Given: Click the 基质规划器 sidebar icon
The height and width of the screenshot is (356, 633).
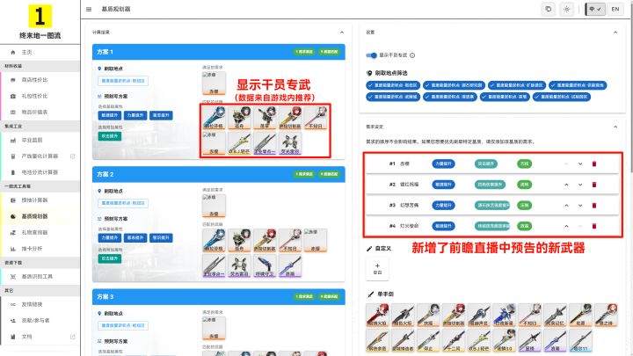Looking at the screenshot, I should tap(13, 216).
